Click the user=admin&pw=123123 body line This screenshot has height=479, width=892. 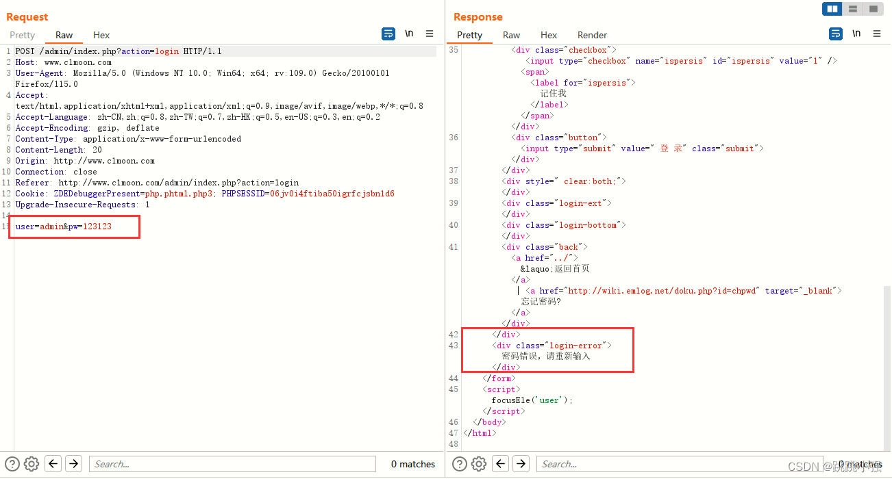[x=63, y=226]
